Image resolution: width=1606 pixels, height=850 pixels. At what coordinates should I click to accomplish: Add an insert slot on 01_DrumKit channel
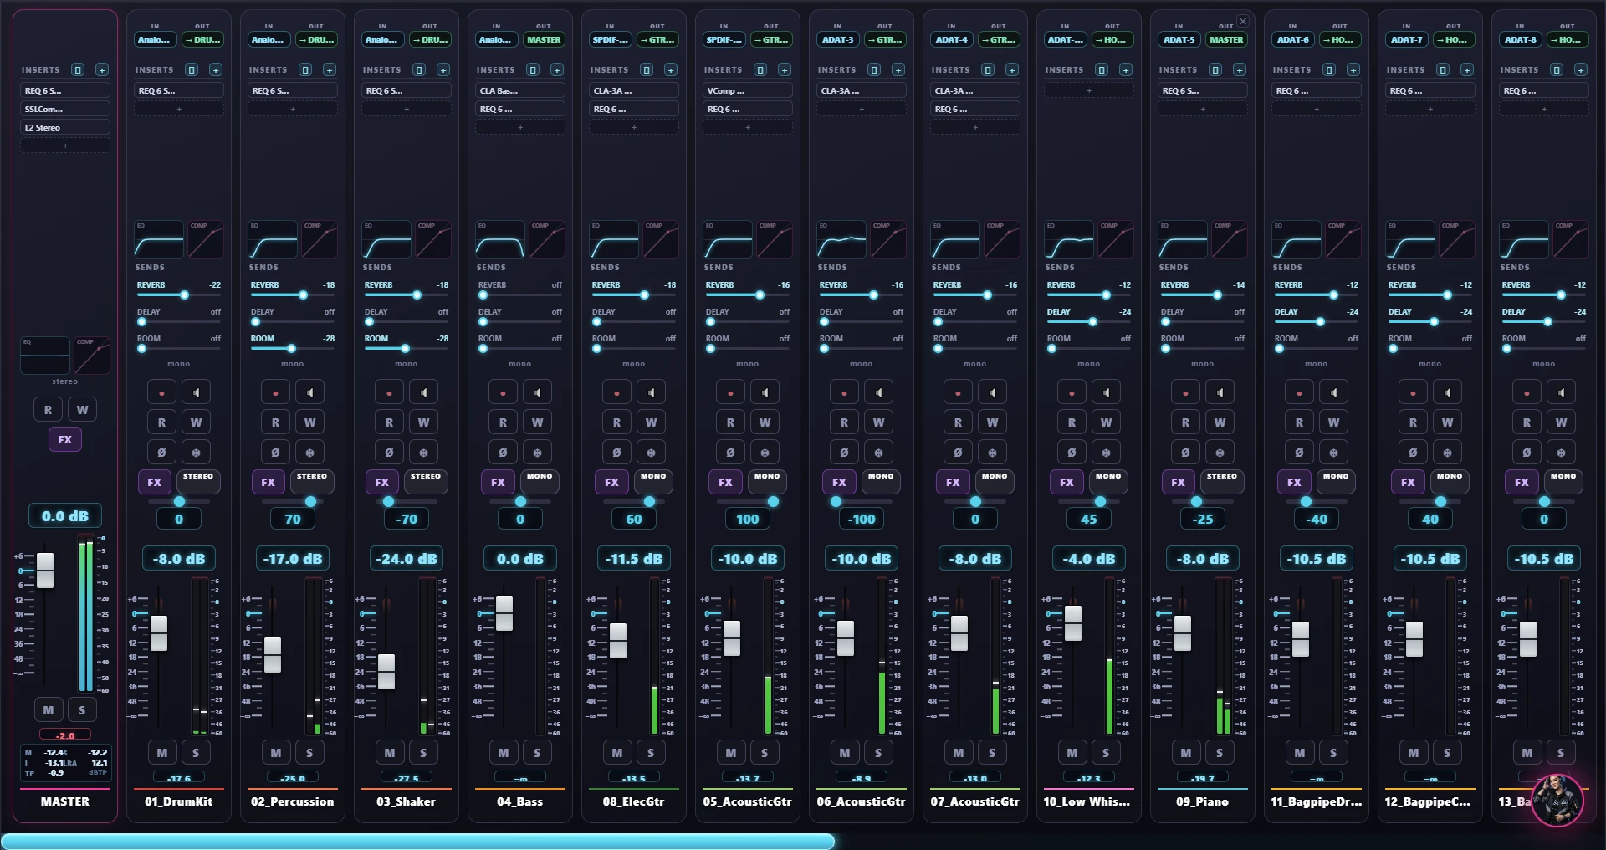[x=216, y=70]
